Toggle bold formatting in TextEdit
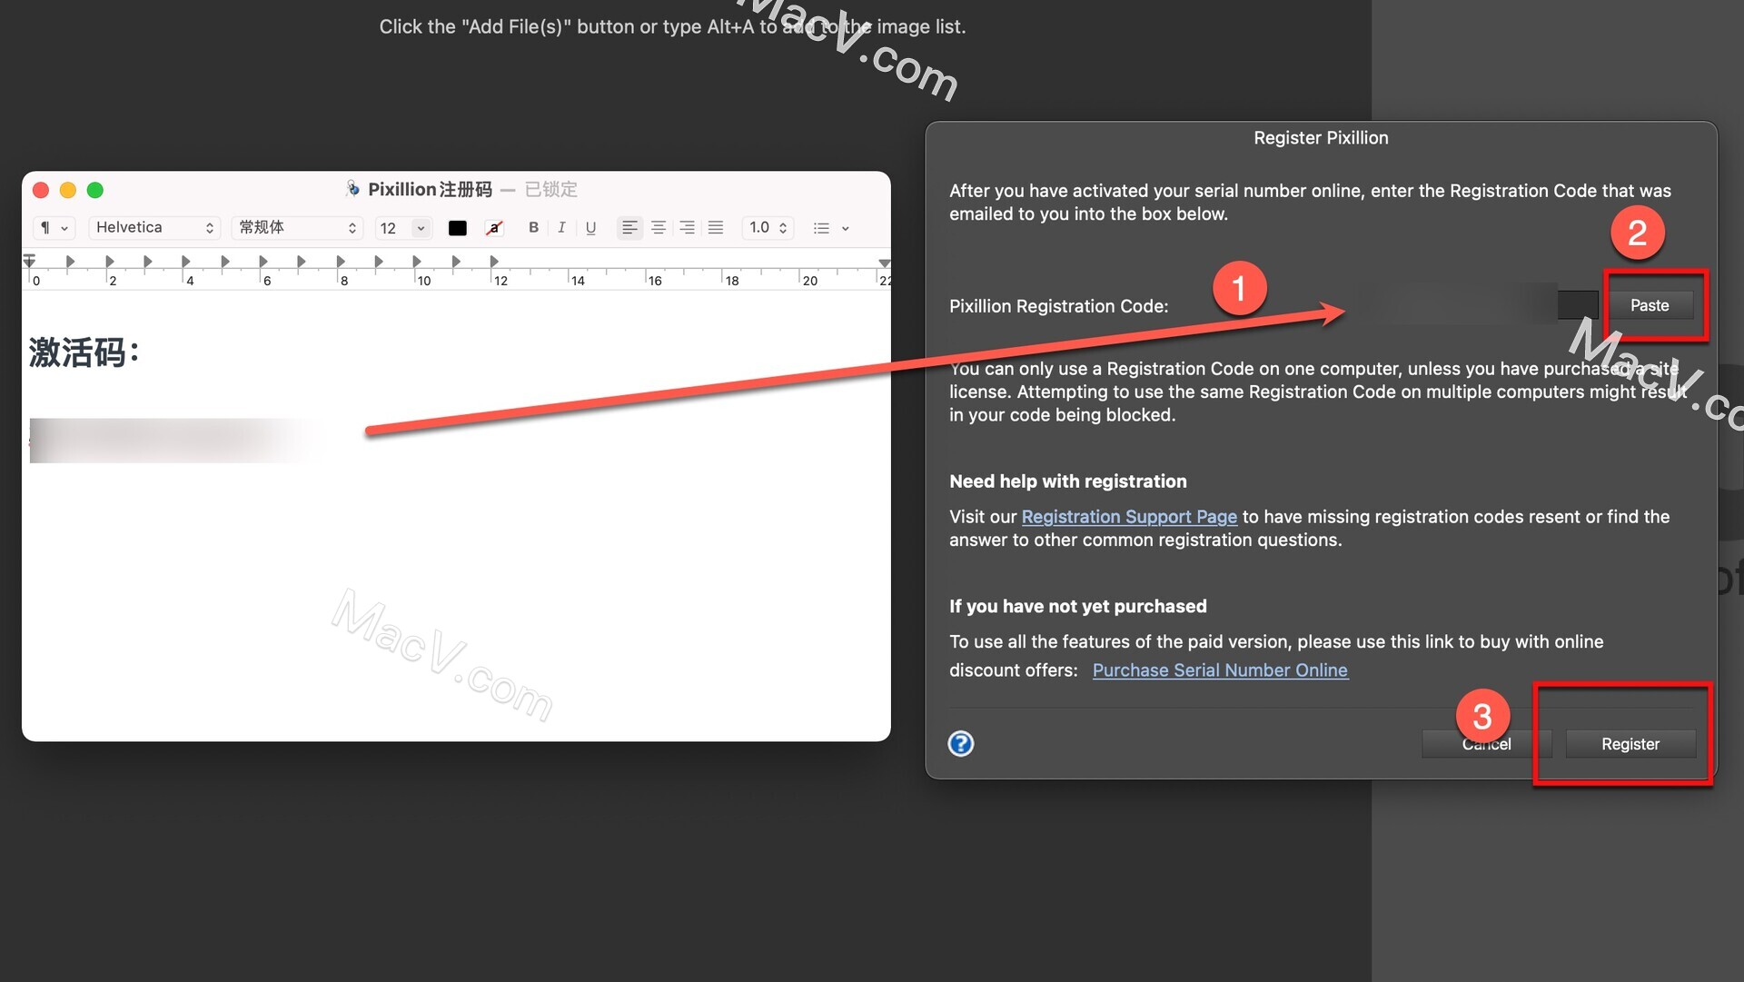 pyautogui.click(x=534, y=227)
